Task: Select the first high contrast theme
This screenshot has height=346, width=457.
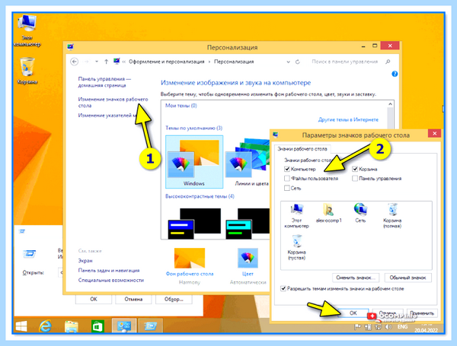Action: tap(194, 224)
